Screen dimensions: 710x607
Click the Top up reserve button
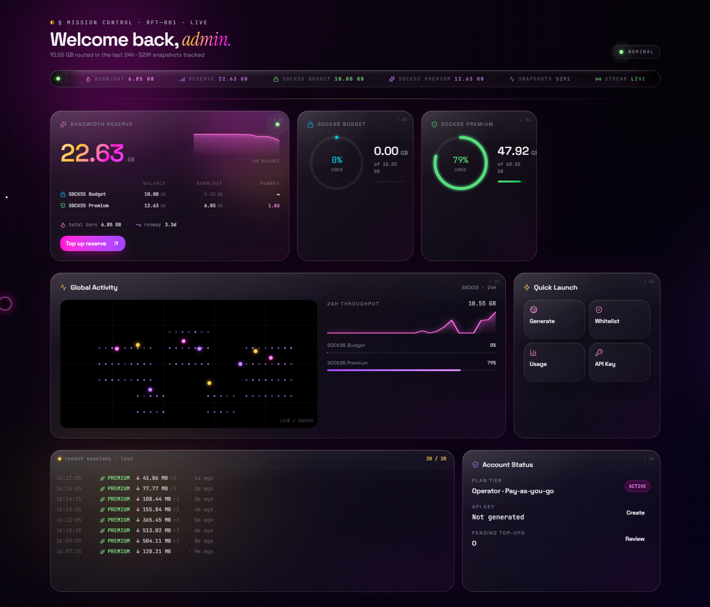[x=93, y=243]
